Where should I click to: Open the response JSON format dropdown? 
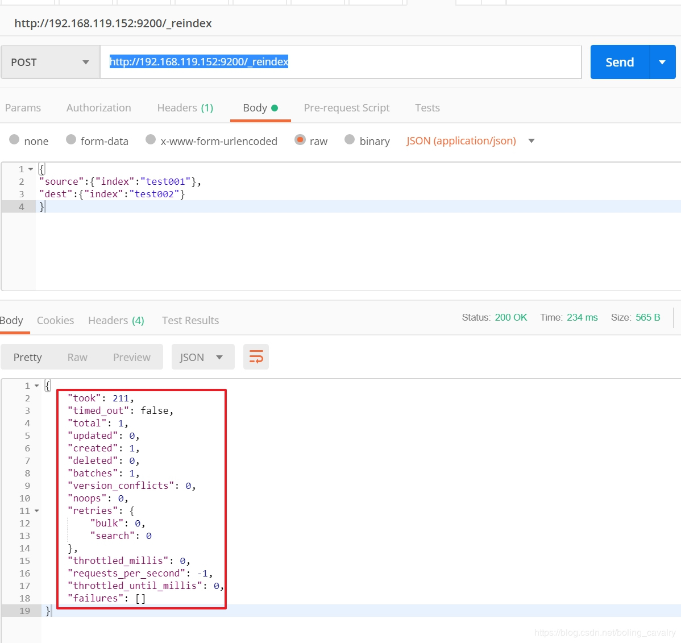pyautogui.click(x=203, y=357)
